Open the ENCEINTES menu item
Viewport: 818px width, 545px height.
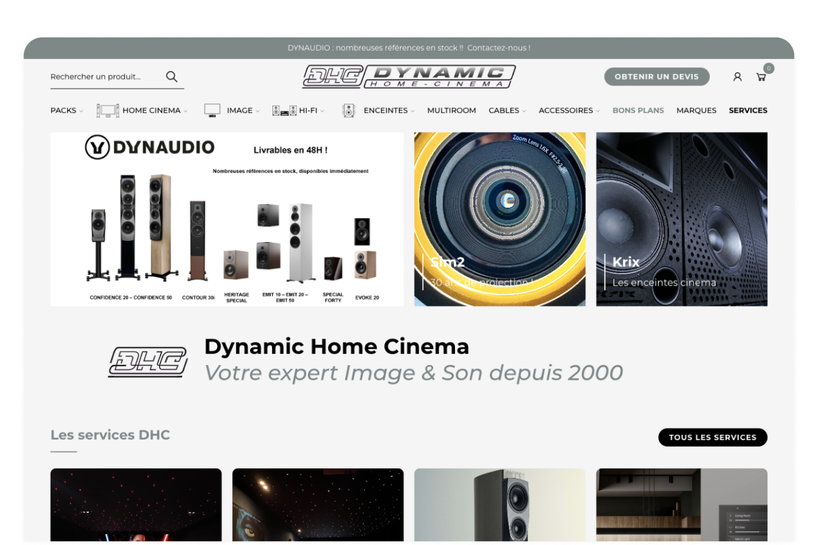(385, 111)
